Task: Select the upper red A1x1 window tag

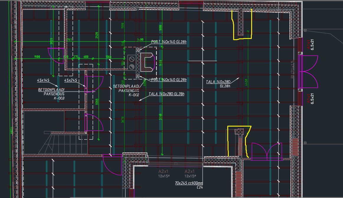Action: (x=309, y=45)
